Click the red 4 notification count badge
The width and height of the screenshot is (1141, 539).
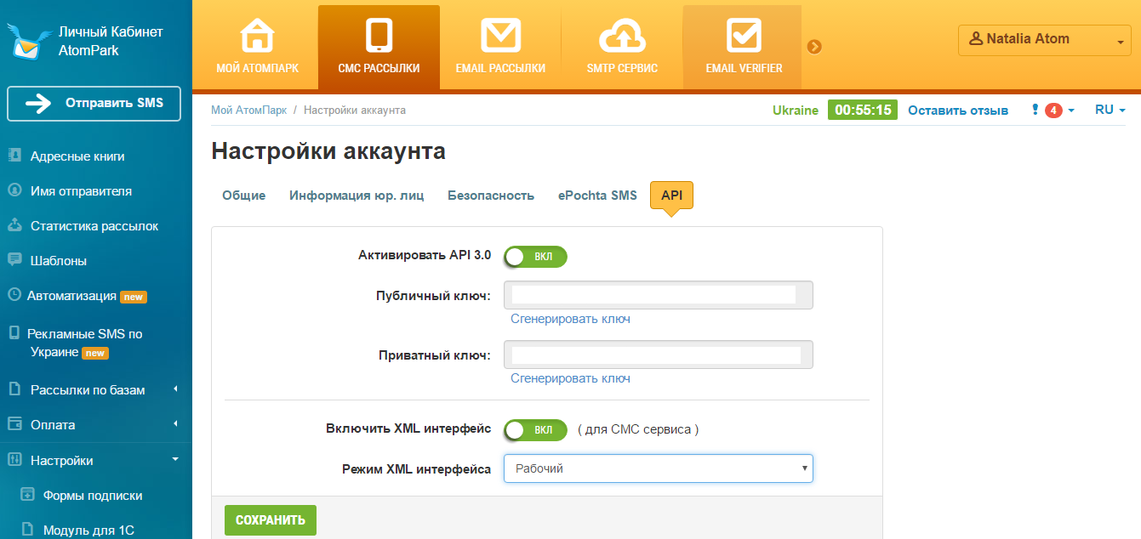pos(1053,110)
